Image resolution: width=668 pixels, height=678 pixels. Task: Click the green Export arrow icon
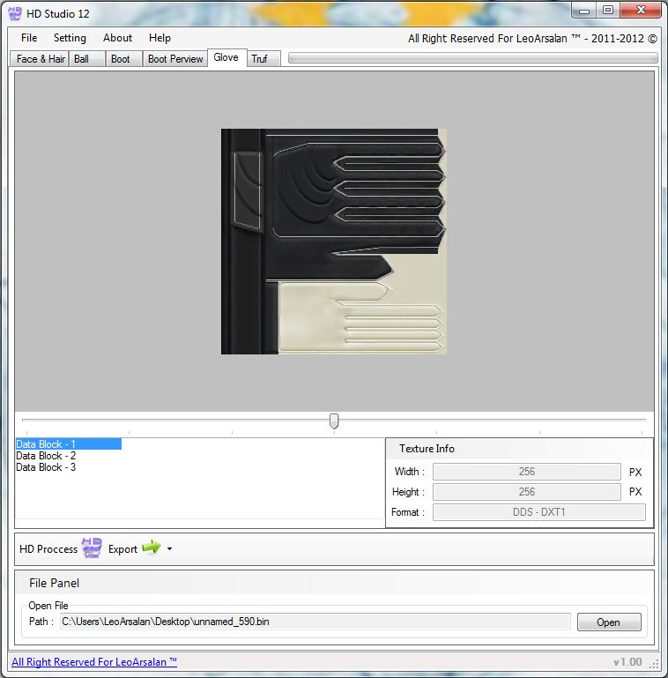coord(152,548)
